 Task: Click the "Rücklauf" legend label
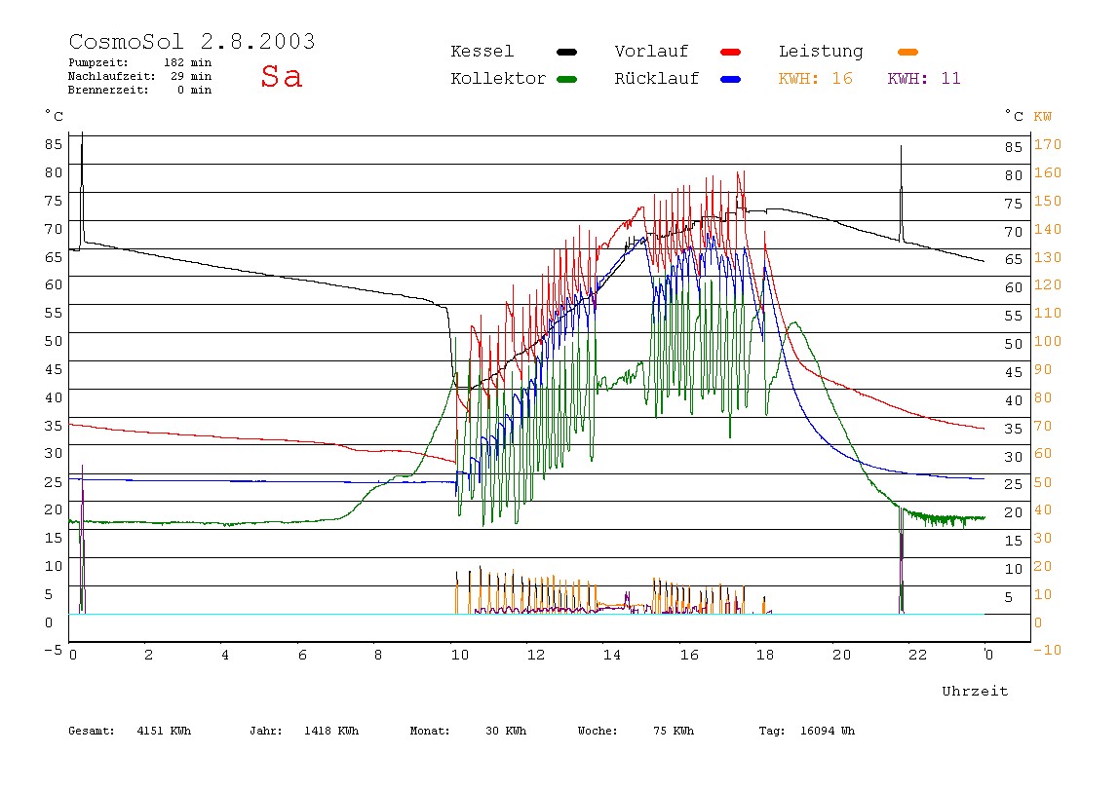pyautogui.click(x=657, y=79)
